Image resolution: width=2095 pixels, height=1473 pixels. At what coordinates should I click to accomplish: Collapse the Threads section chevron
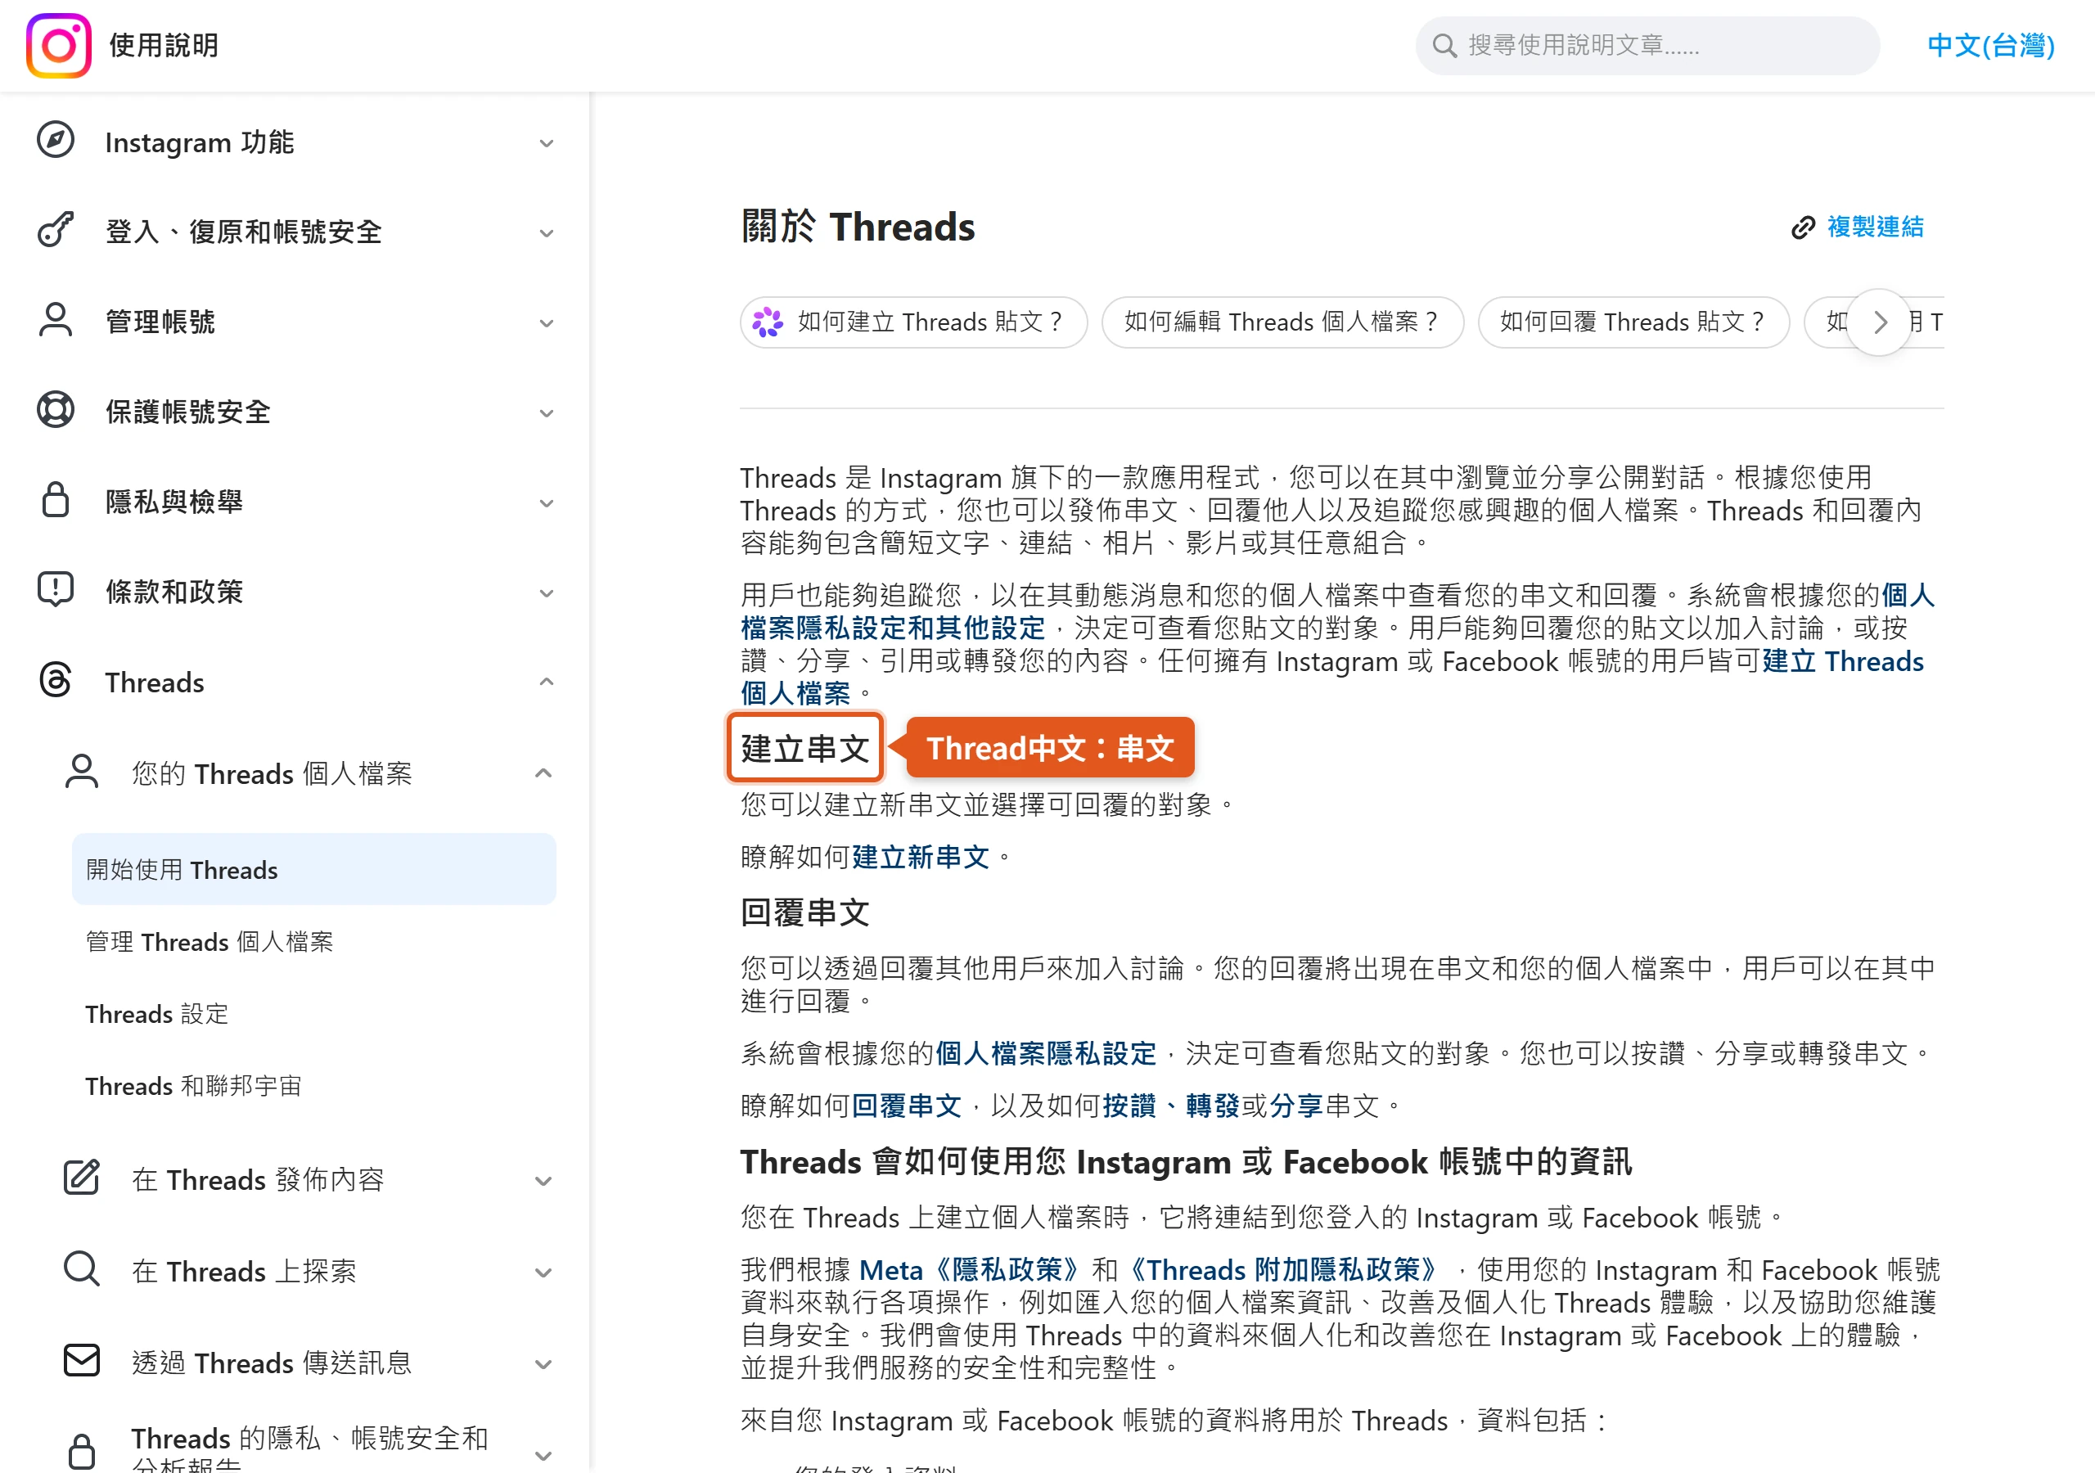[546, 682]
